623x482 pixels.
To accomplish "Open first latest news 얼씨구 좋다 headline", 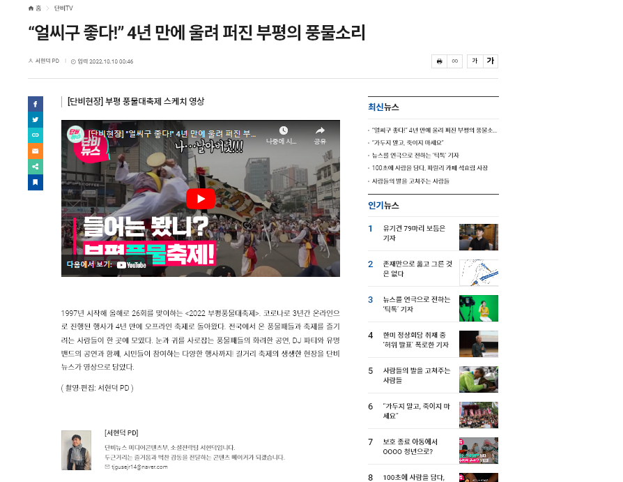I will pos(434,130).
